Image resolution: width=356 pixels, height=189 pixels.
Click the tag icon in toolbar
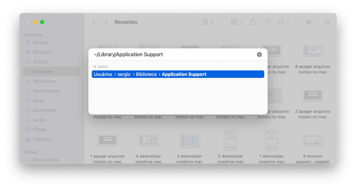266,22
